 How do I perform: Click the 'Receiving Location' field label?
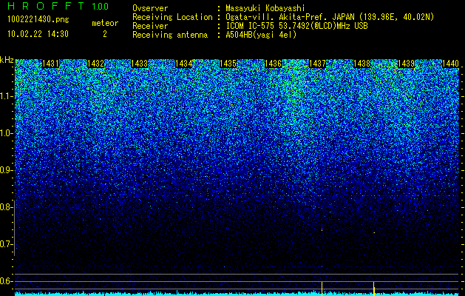172,17
